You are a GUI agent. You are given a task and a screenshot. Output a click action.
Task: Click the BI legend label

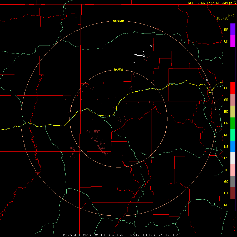[x=226, y=193]
